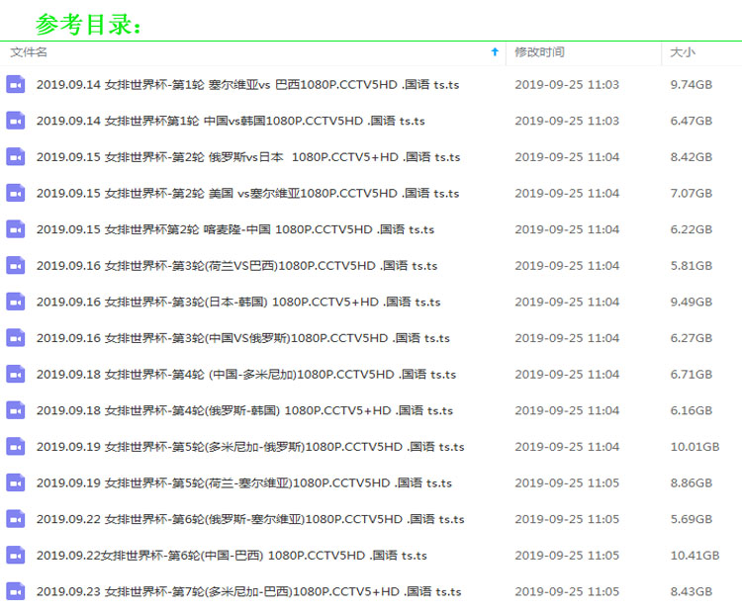
Task: Select the 第6轮 俄罗斯-塞尔维亚 file name
Action: [x=249, y=519]
